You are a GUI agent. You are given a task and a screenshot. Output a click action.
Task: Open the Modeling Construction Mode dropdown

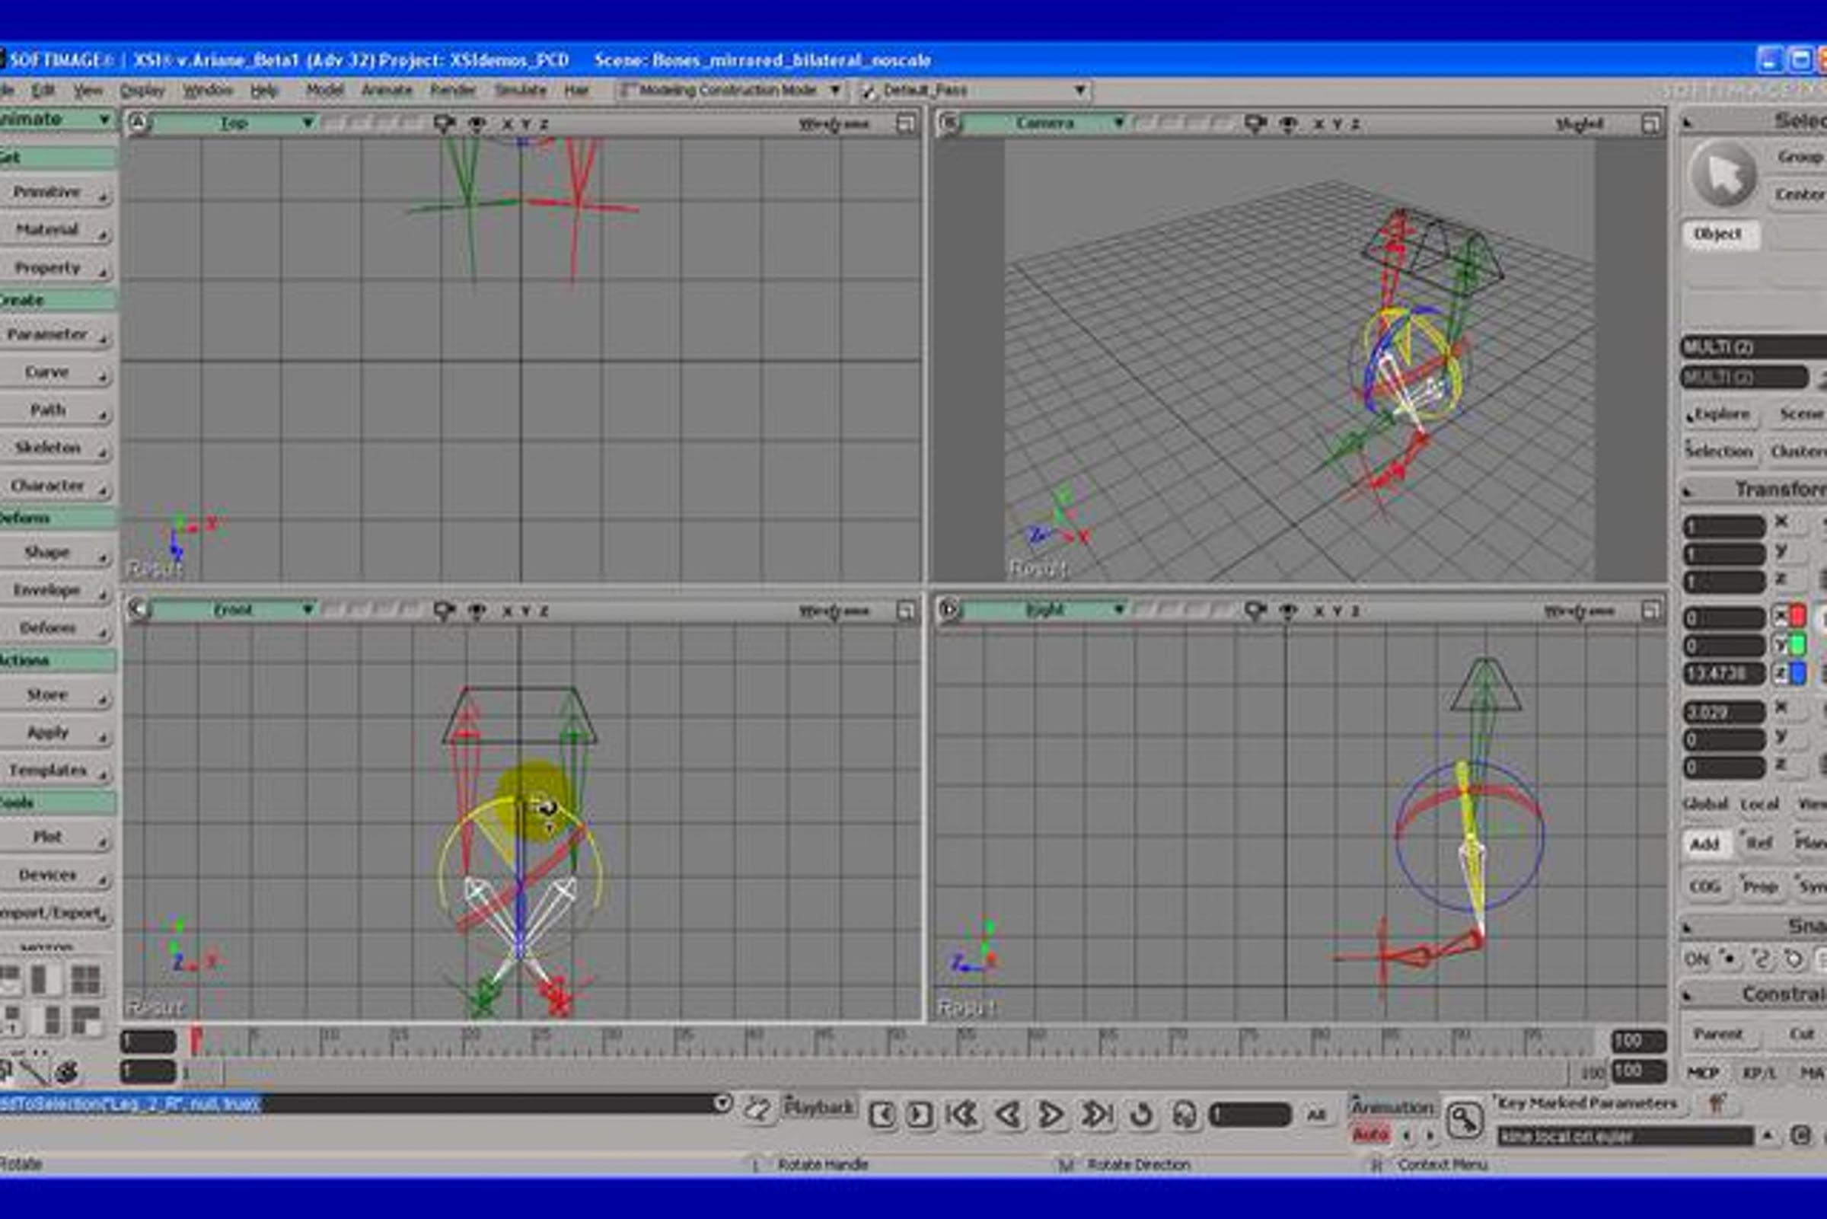(x=731, y=91)
